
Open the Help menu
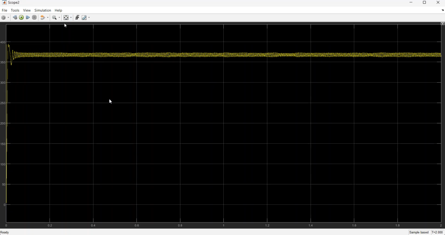58,10
